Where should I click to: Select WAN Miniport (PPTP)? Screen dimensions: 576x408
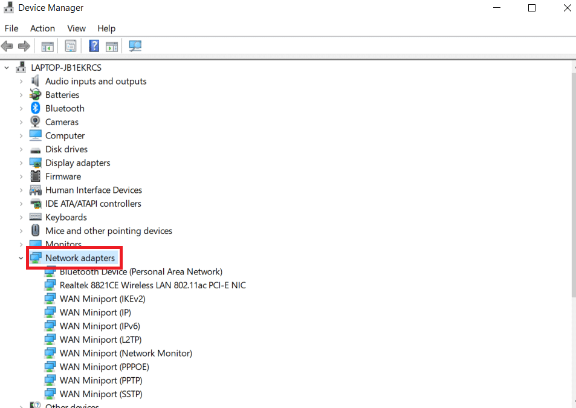pos(101,380)
